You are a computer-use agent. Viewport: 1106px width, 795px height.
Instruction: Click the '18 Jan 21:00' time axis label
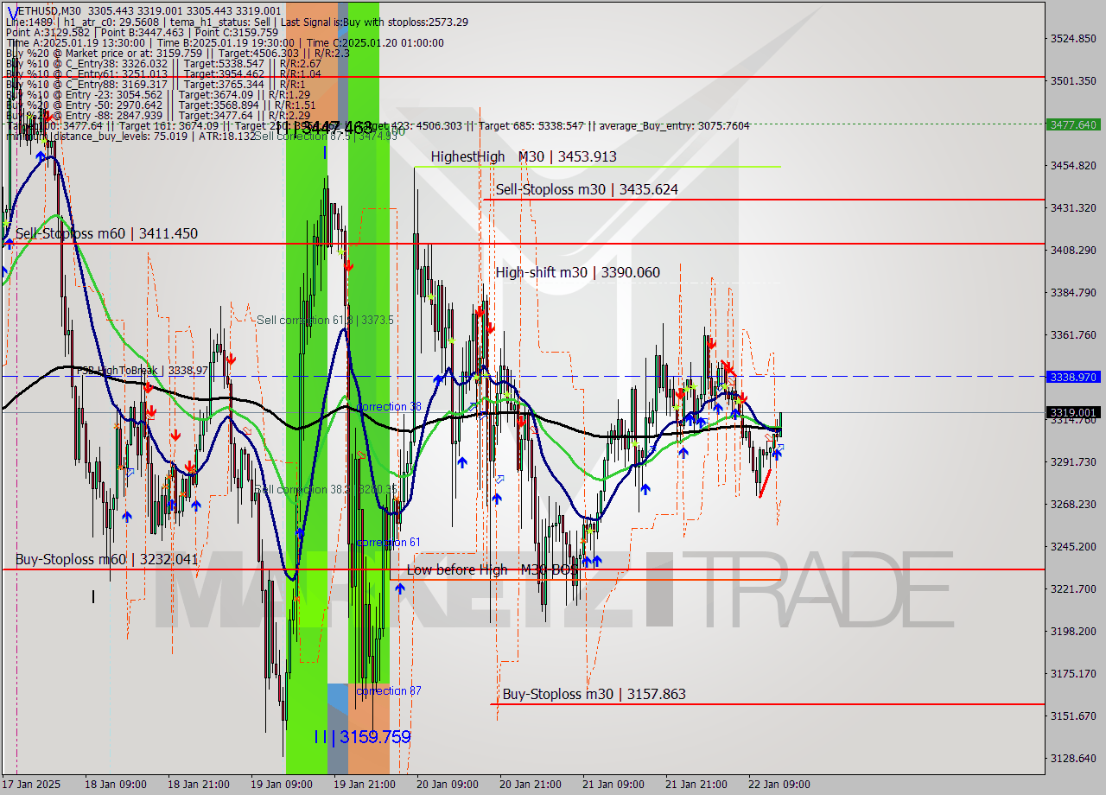point(199,785)
